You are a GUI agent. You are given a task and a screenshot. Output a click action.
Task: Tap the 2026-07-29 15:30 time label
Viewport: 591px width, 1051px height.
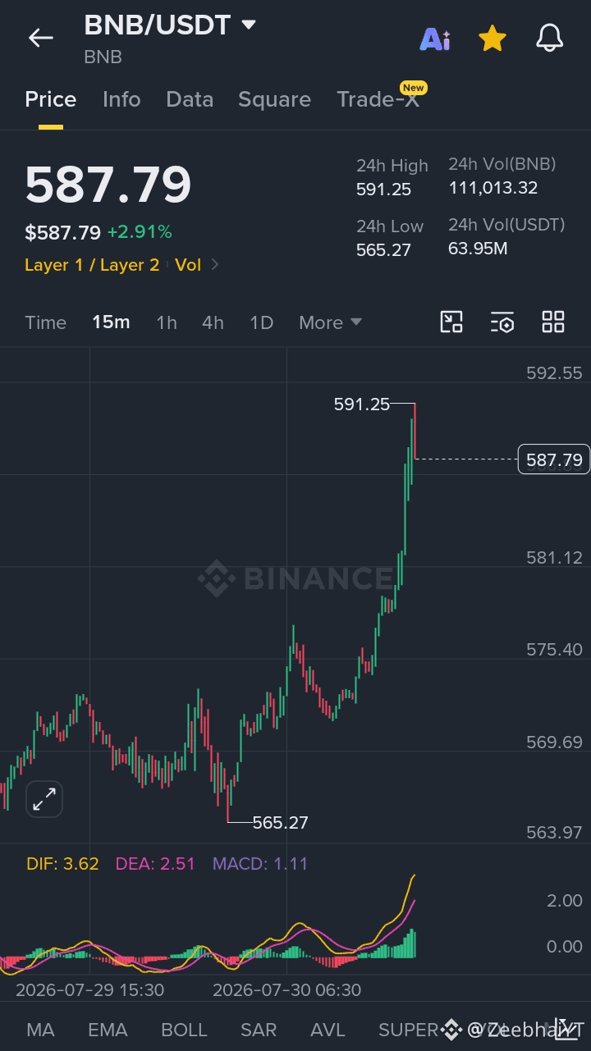coord(89,989)
